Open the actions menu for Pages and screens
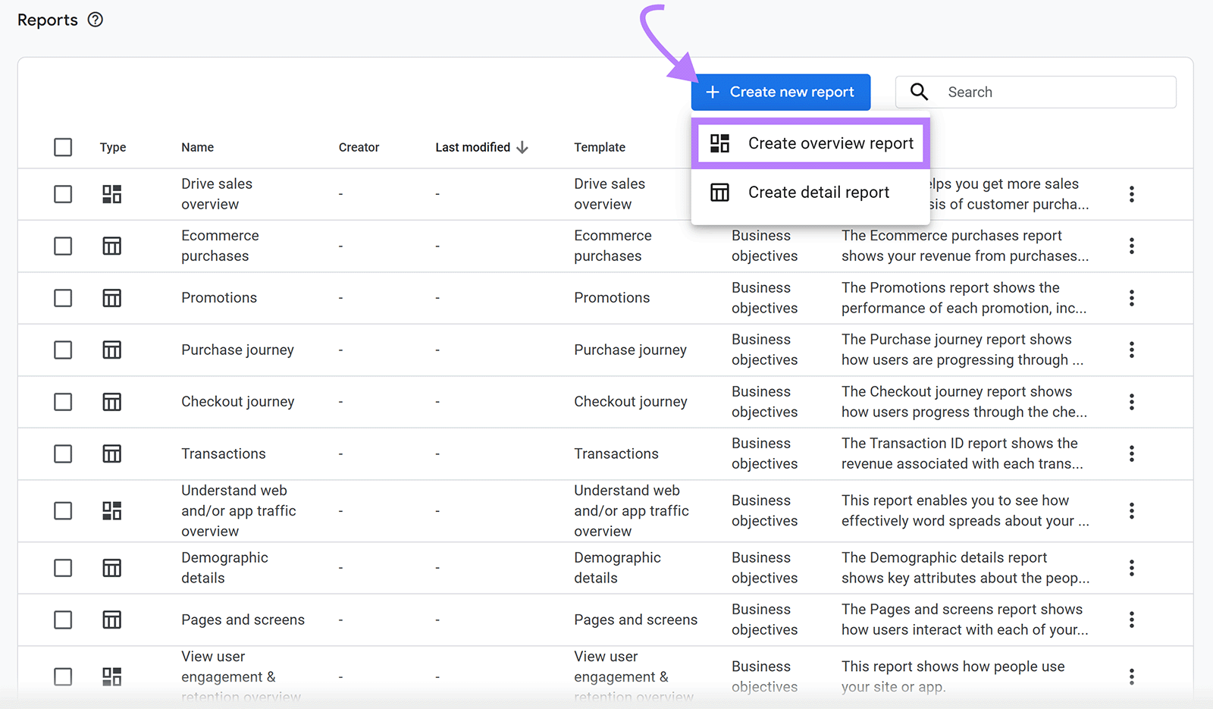 click(x=1131, y=620)
